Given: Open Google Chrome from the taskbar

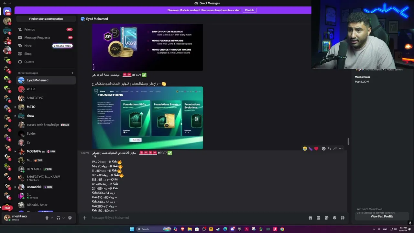Looking at the screenshot, I should [282, 229].
